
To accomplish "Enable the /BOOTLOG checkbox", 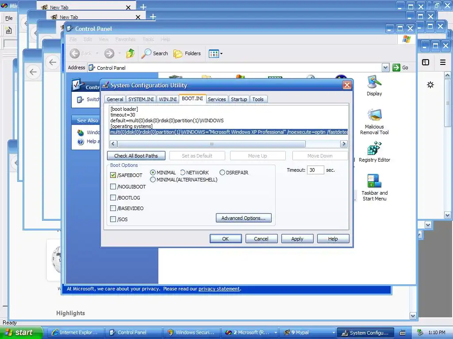I will pyautogui.click(x=113, y=197).
